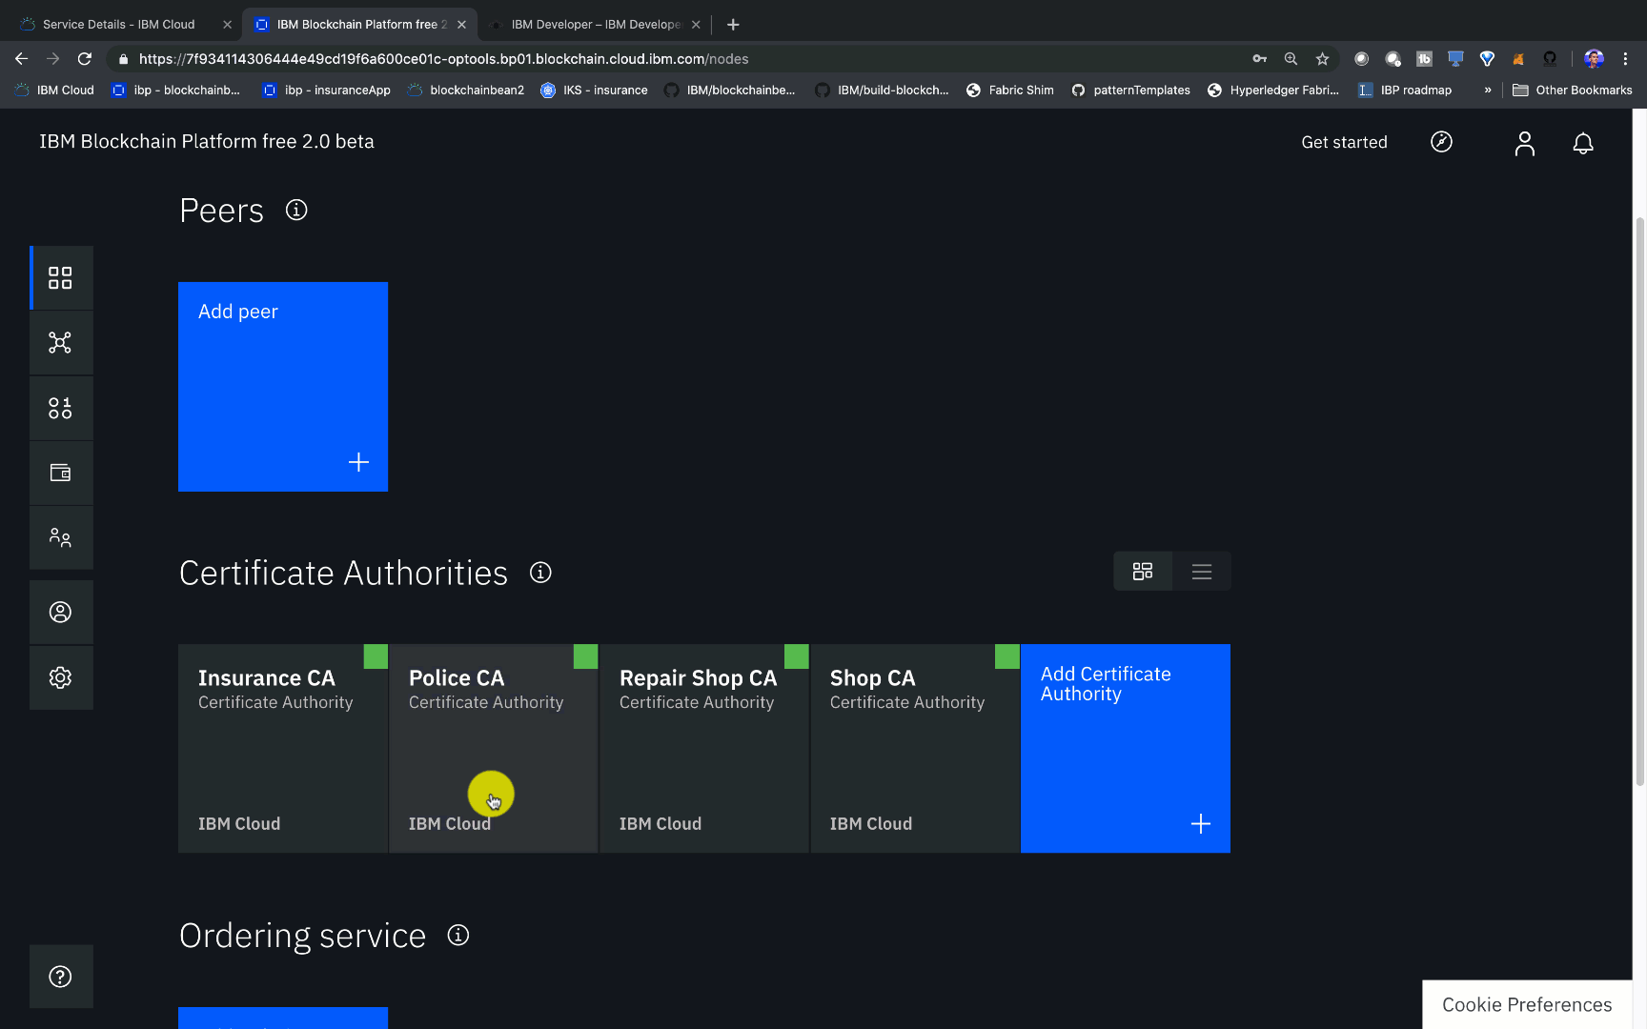Click the IBM Blockchain Platform title
1647x1029 pixels.
[207, 141]
